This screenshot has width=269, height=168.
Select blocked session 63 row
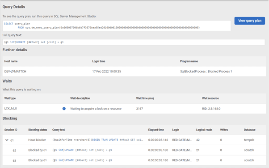(134, 160)
